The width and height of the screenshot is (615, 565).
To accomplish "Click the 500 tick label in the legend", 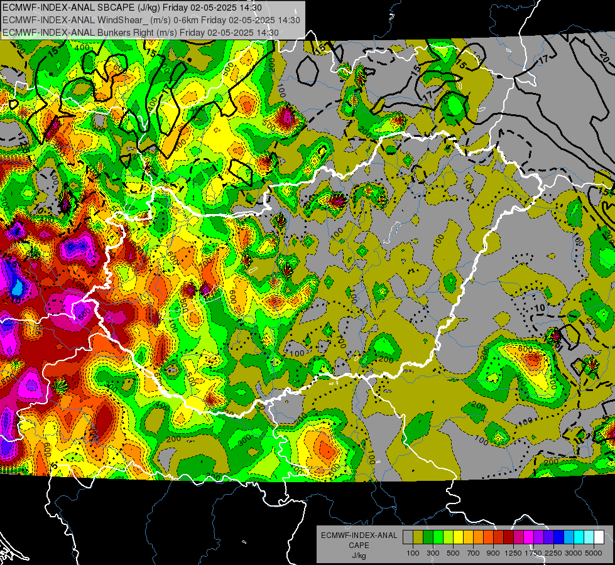I will (x=453, y=553).
